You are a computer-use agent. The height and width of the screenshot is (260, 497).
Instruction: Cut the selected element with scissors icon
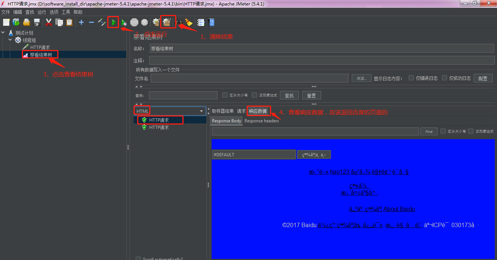pyautogui.click(x=49, y=22)
